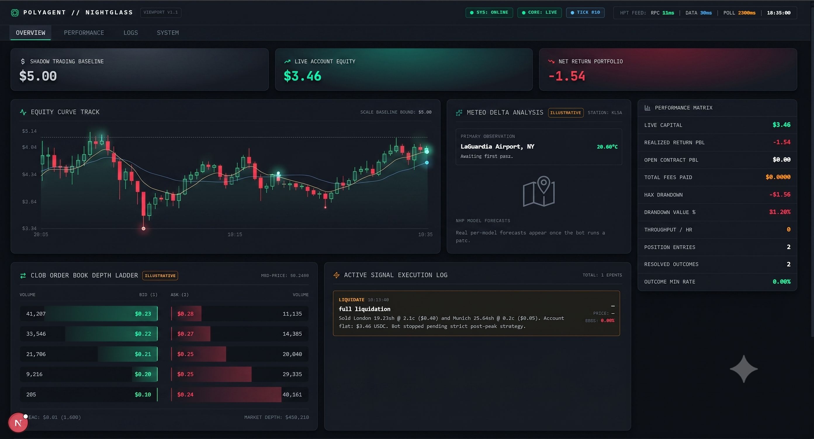Click the dollar icon beside Shadow Trading Baseline
Screen dimensions: 814x439
tap(23, 62)
